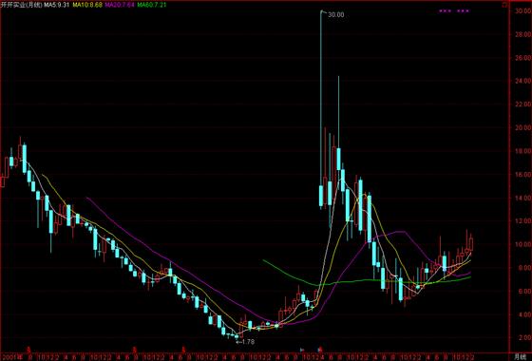Click the 1.78 lowest price annotation

click(247, 342)
